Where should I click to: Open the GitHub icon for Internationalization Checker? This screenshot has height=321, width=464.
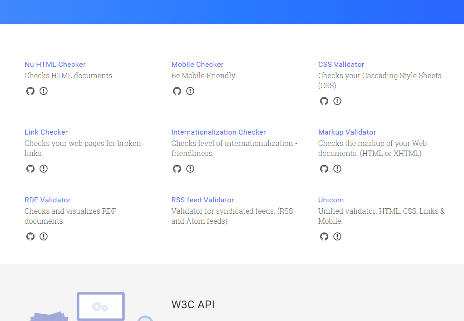[177, 169]
